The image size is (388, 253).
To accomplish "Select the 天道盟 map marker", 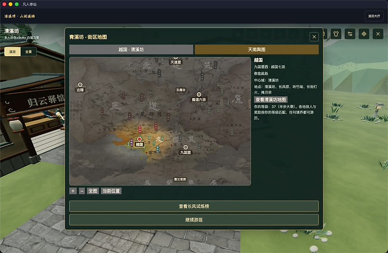I will point(175,62).
